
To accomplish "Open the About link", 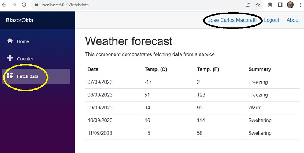I will [293, 20].
